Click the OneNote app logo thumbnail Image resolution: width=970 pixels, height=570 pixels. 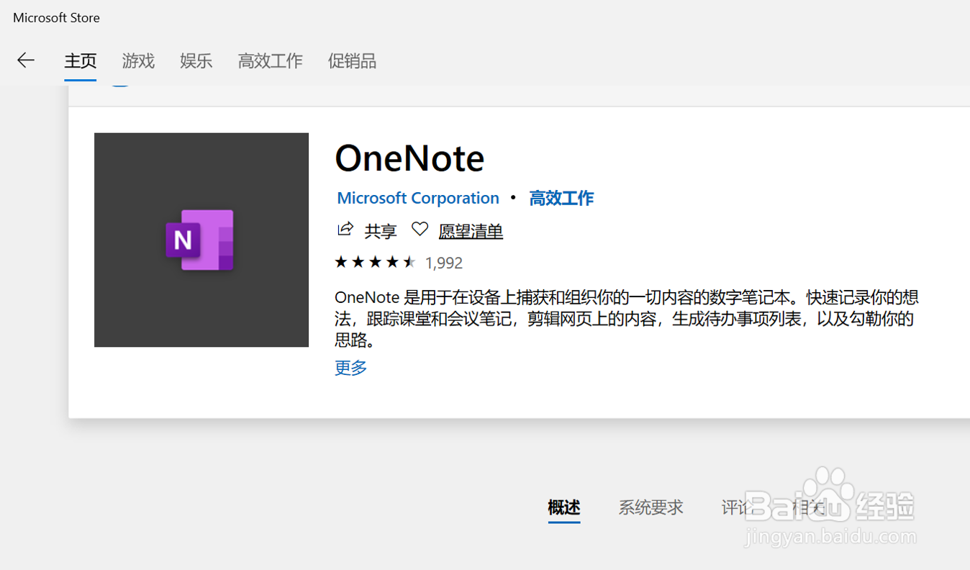point(201,240)
